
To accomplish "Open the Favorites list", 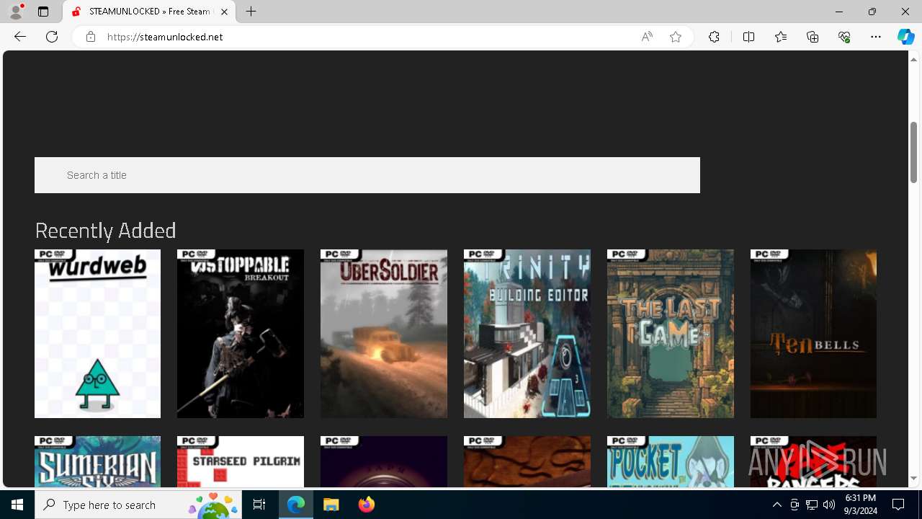I will pyautogui.click(x=781, y=37).
